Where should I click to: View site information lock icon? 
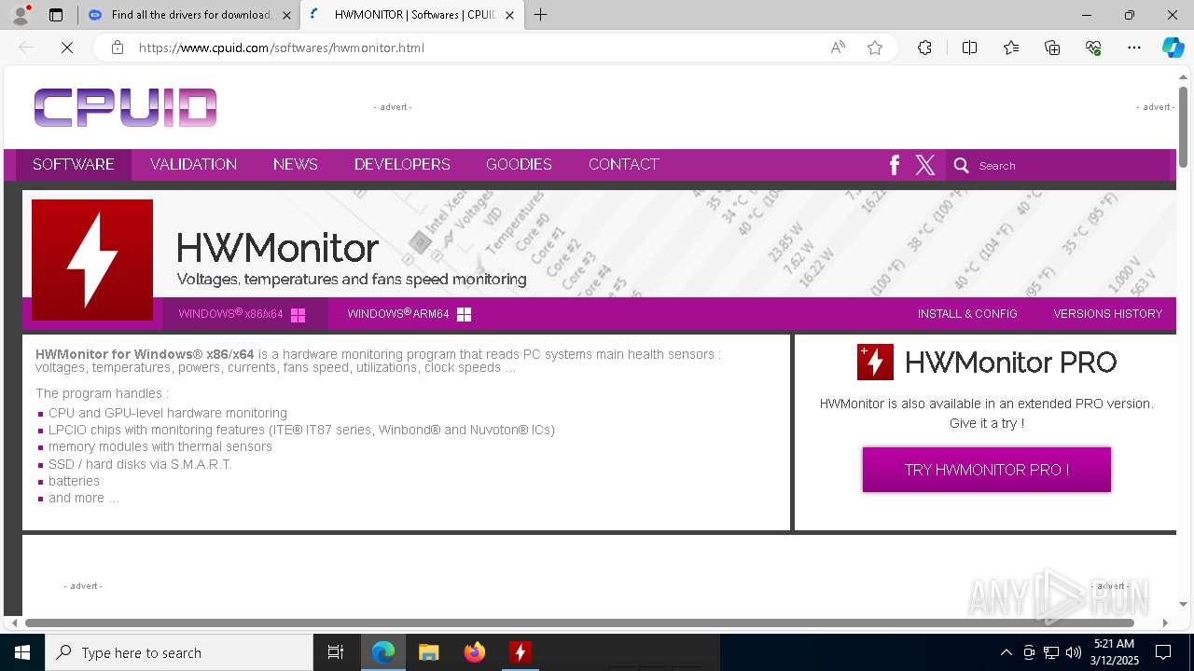pos(118,48)
